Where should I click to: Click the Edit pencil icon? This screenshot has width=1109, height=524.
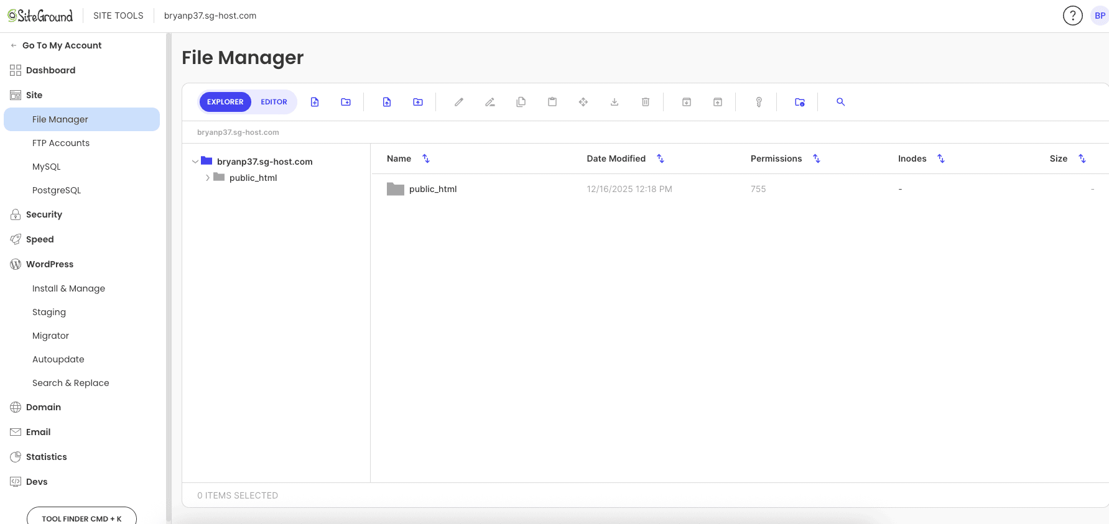pos(459,102)
